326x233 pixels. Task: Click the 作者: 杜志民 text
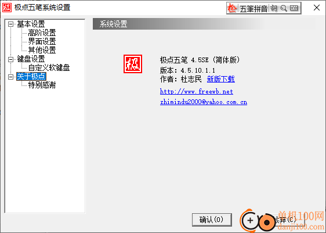[181, 79]
